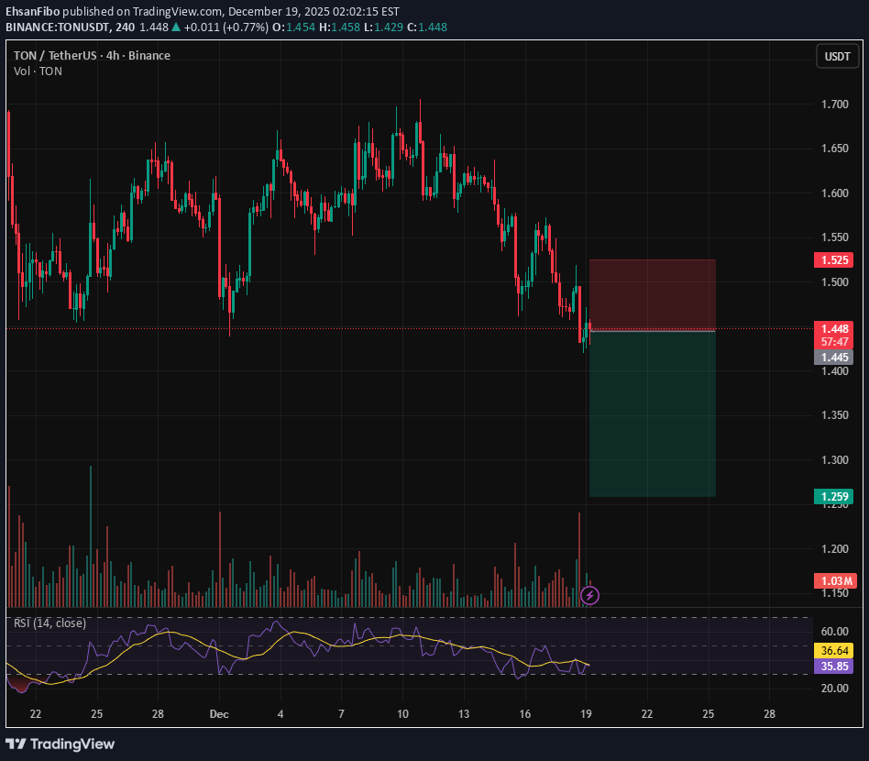Click the gray 1.445 entry price label

pos(833,357)
